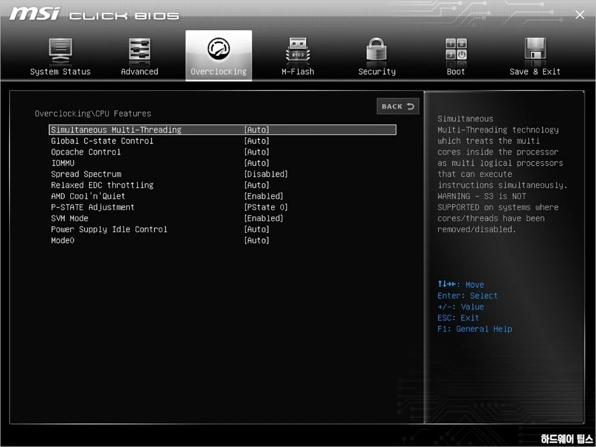Select the Mode0 label
This screenshot has width=596, height=447.
[63, 240]
